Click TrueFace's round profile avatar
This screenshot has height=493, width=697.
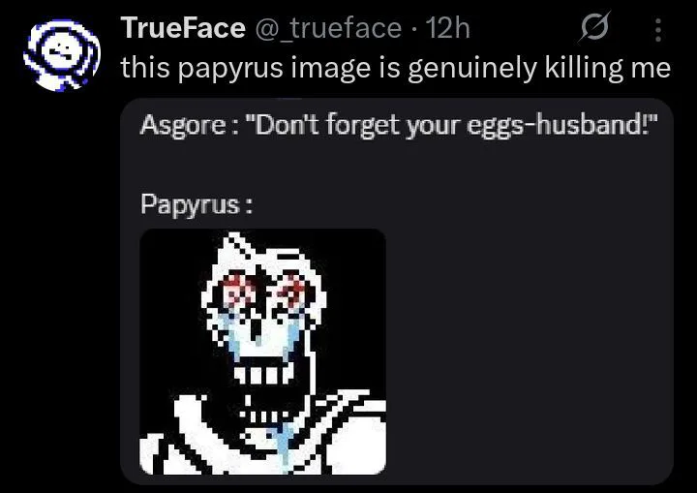point(62,55)
